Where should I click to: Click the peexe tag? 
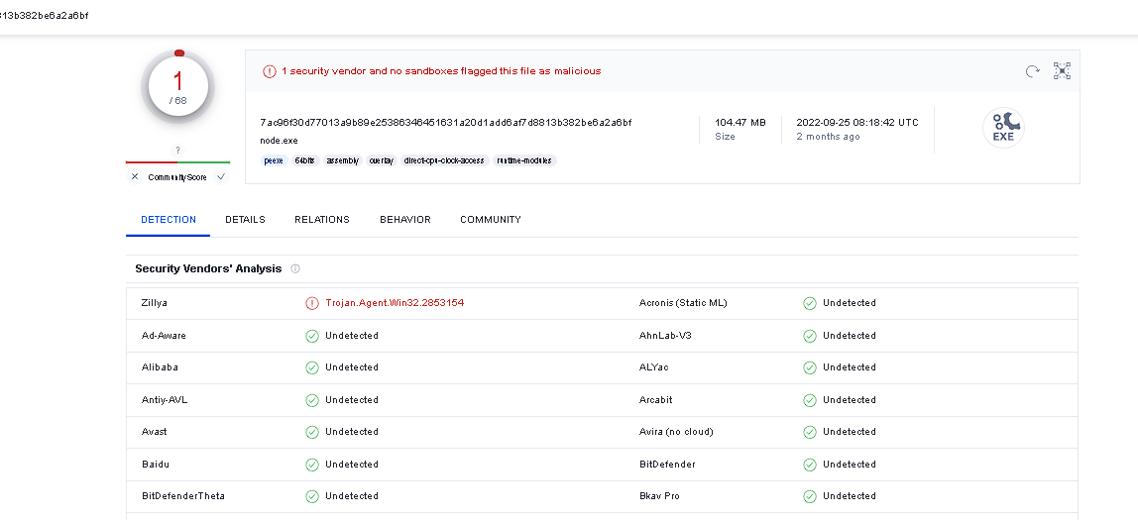pyautogui.click(x=273, y=160)
